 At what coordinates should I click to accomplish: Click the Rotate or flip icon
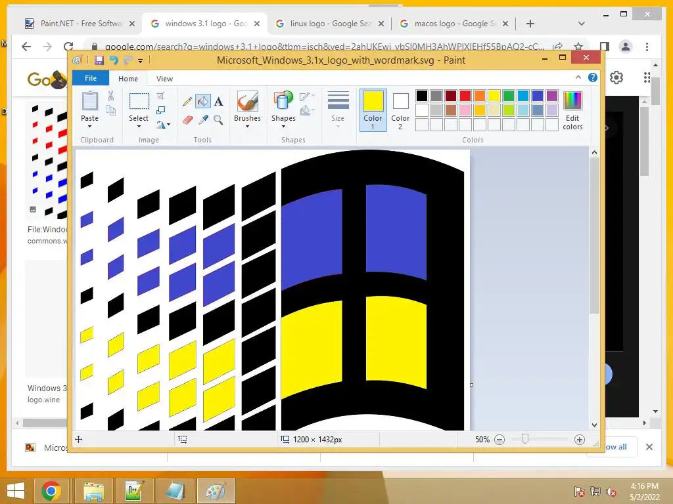click(x=160, y=125)
